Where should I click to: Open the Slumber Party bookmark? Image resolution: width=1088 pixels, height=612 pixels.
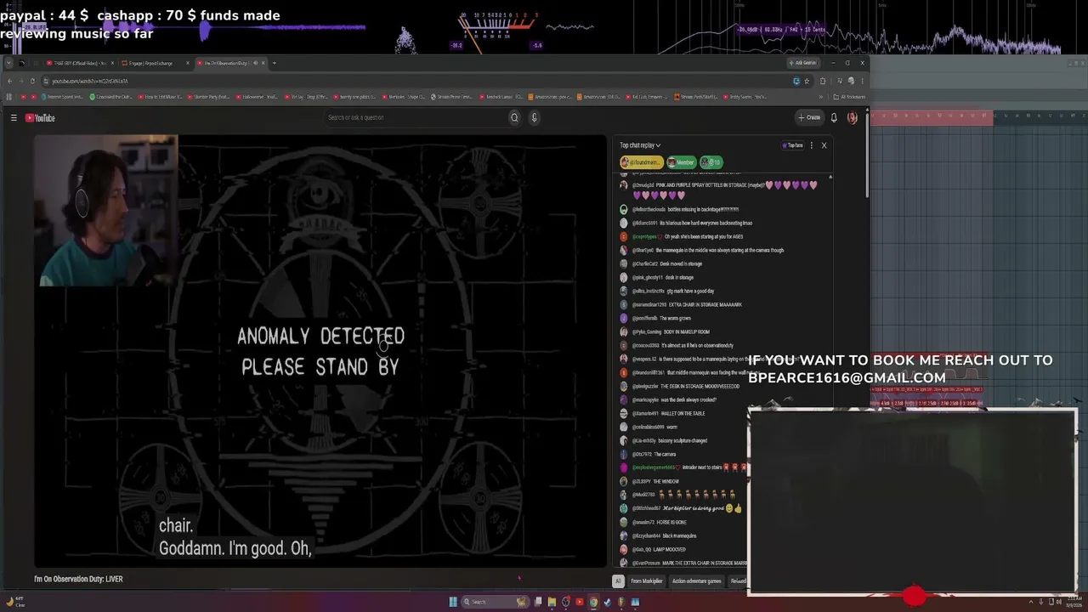tap(209, 97)
